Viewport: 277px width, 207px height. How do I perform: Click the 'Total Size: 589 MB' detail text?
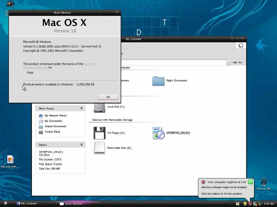pyautogui.click(x=49, y=169)
